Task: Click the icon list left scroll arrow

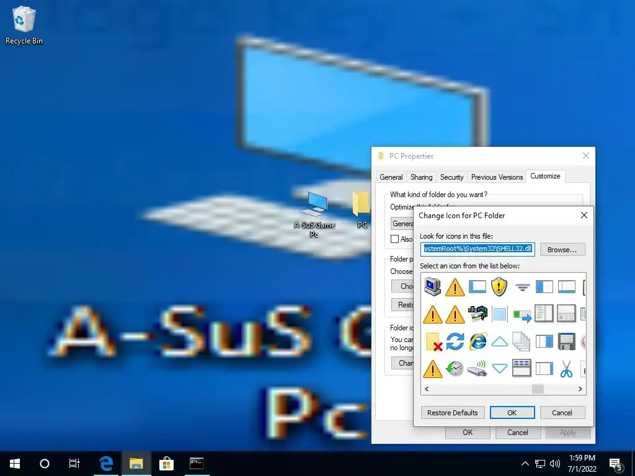Action: tap(427, 389)
